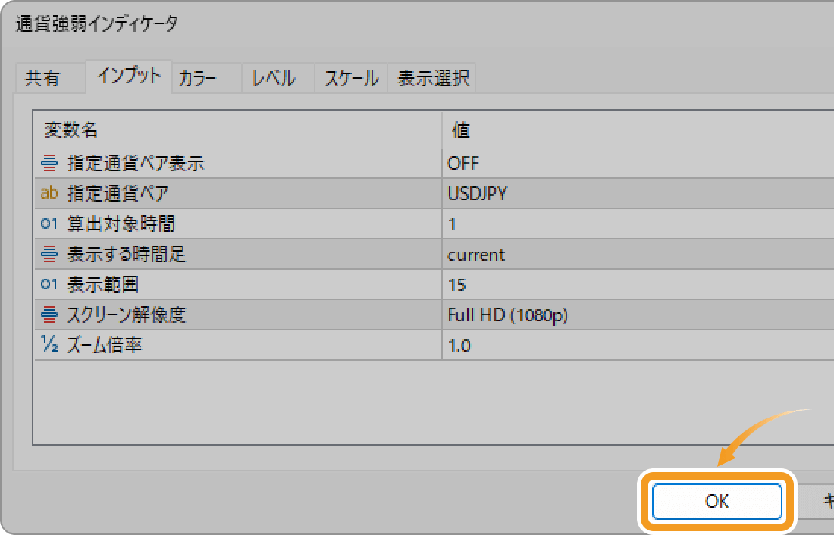Viewport: 834px width, 535px height.
Task: Edit the 表示範囲 value 15
Action: tap(638, 284)
